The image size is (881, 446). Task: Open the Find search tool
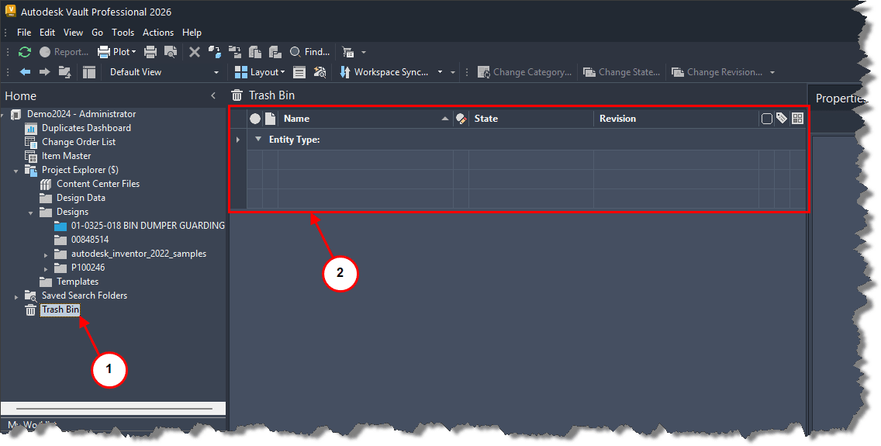coord(309,52)
